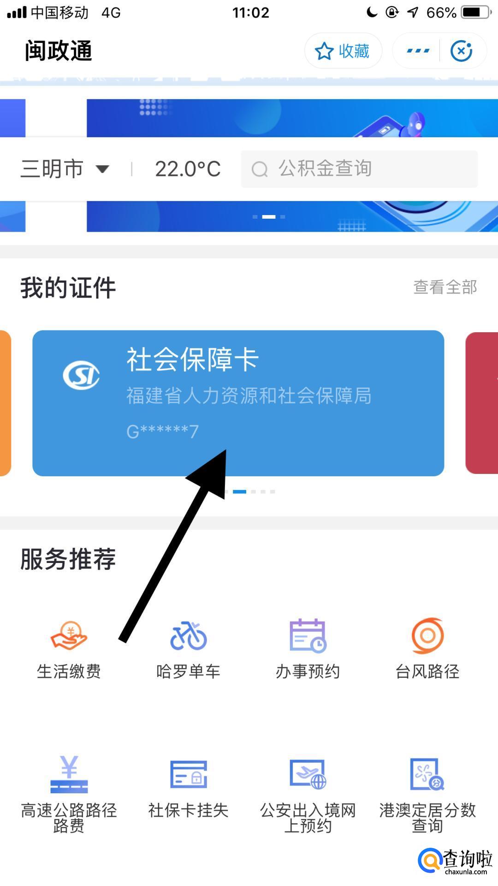498x886 pixels.
Task: Open the 港澳定居分数查询 icon
Action: (427, 774)
